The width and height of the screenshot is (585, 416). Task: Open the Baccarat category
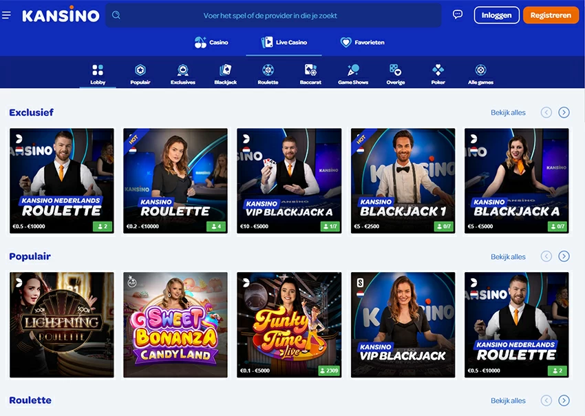tap(310, 72)
